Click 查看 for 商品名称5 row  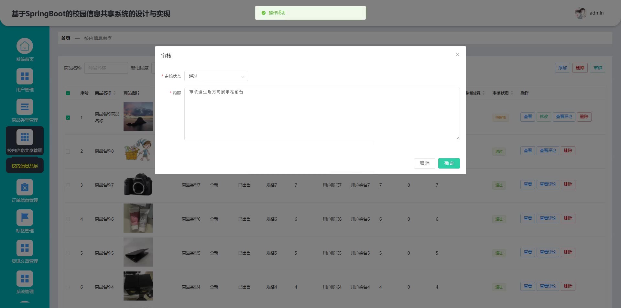coord(528,252)
